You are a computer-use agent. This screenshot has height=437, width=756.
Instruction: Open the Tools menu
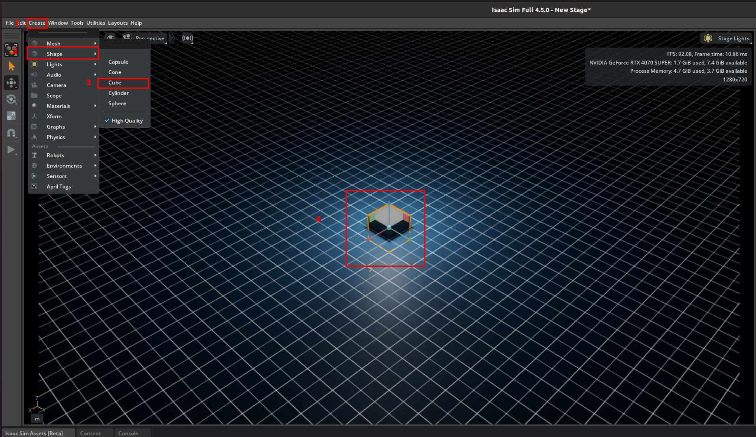pos(77,23)
